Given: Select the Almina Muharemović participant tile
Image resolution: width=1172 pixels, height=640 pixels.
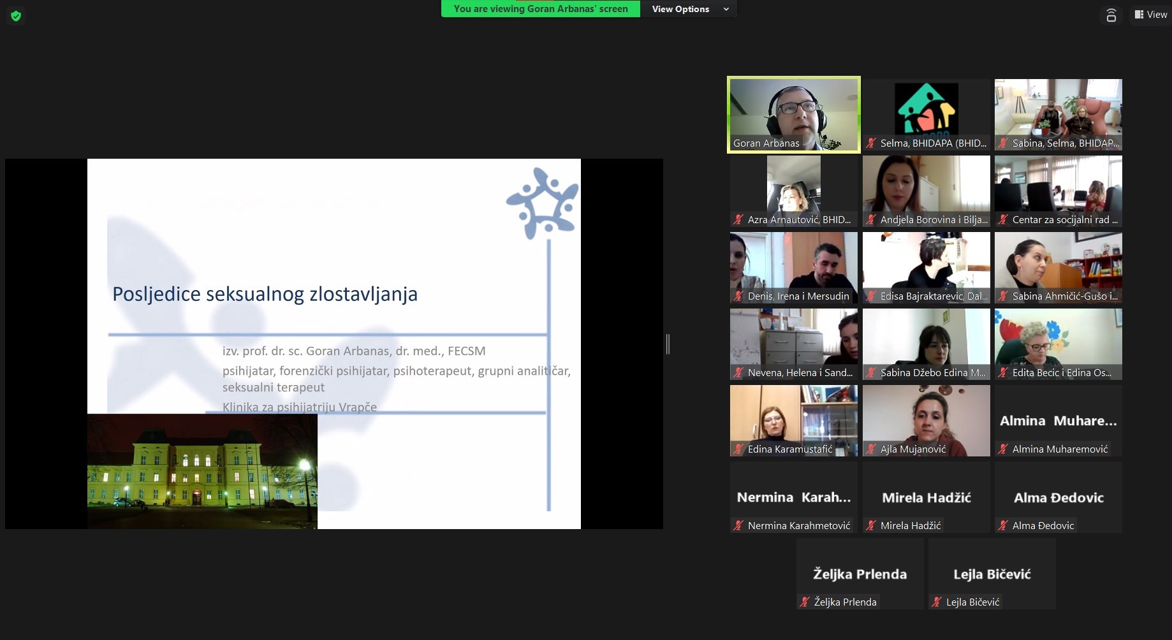Looking at the screenshot, I should (1058, 421).
